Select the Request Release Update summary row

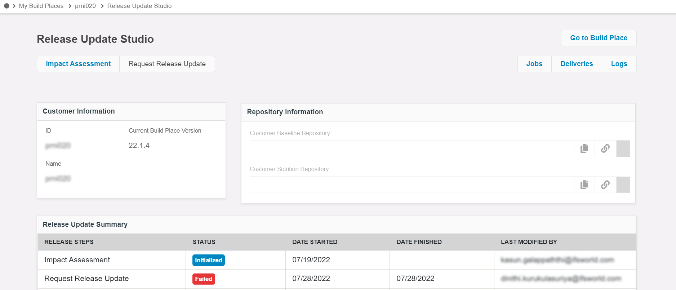(x=86, y=279)
